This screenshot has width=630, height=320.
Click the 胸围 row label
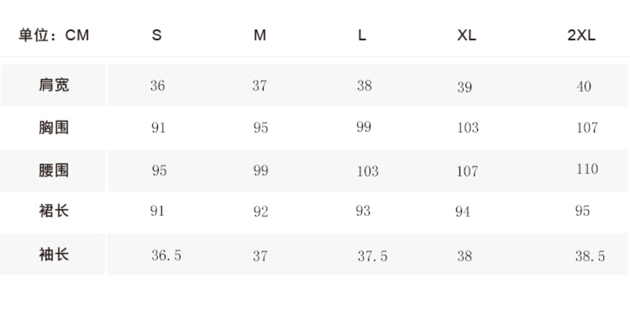click(x=54, y=128)
